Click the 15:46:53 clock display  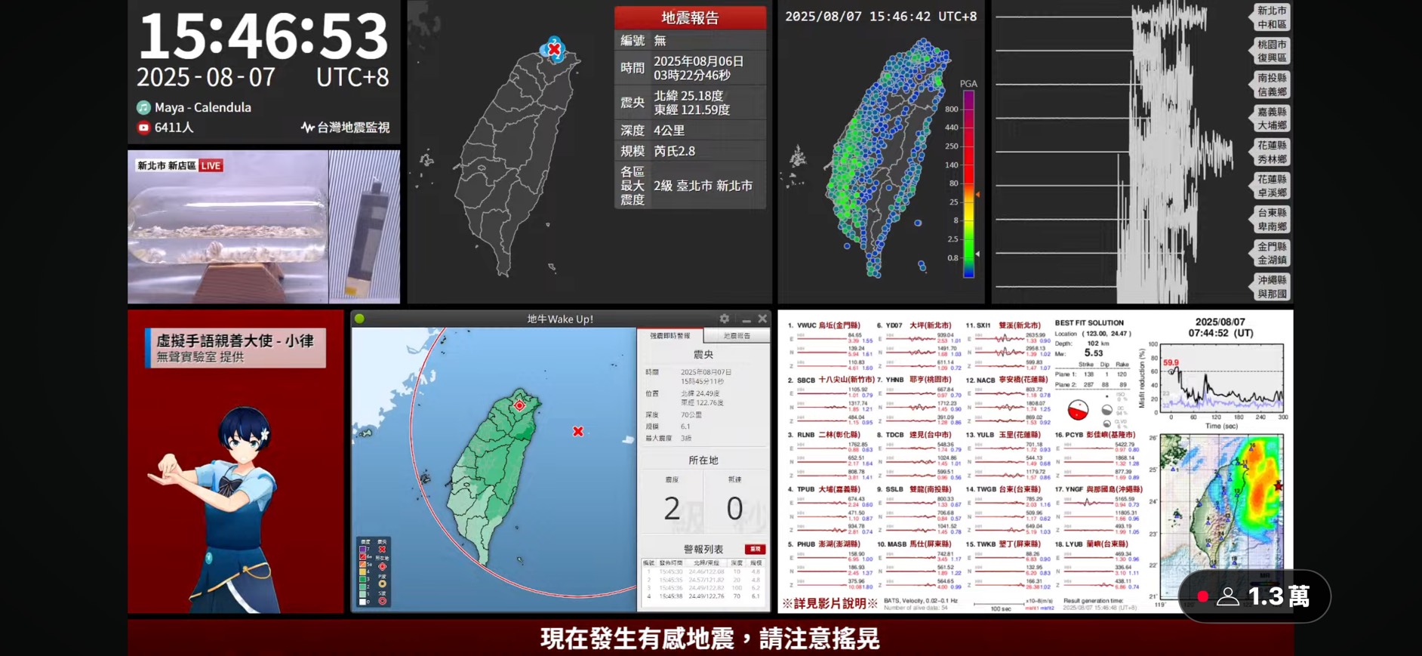point(263,35)
